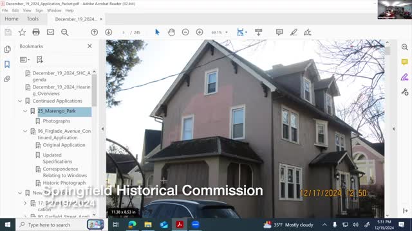Go to the previous page arrow
This screenshot has width=412, height=231.
point(95,32)
